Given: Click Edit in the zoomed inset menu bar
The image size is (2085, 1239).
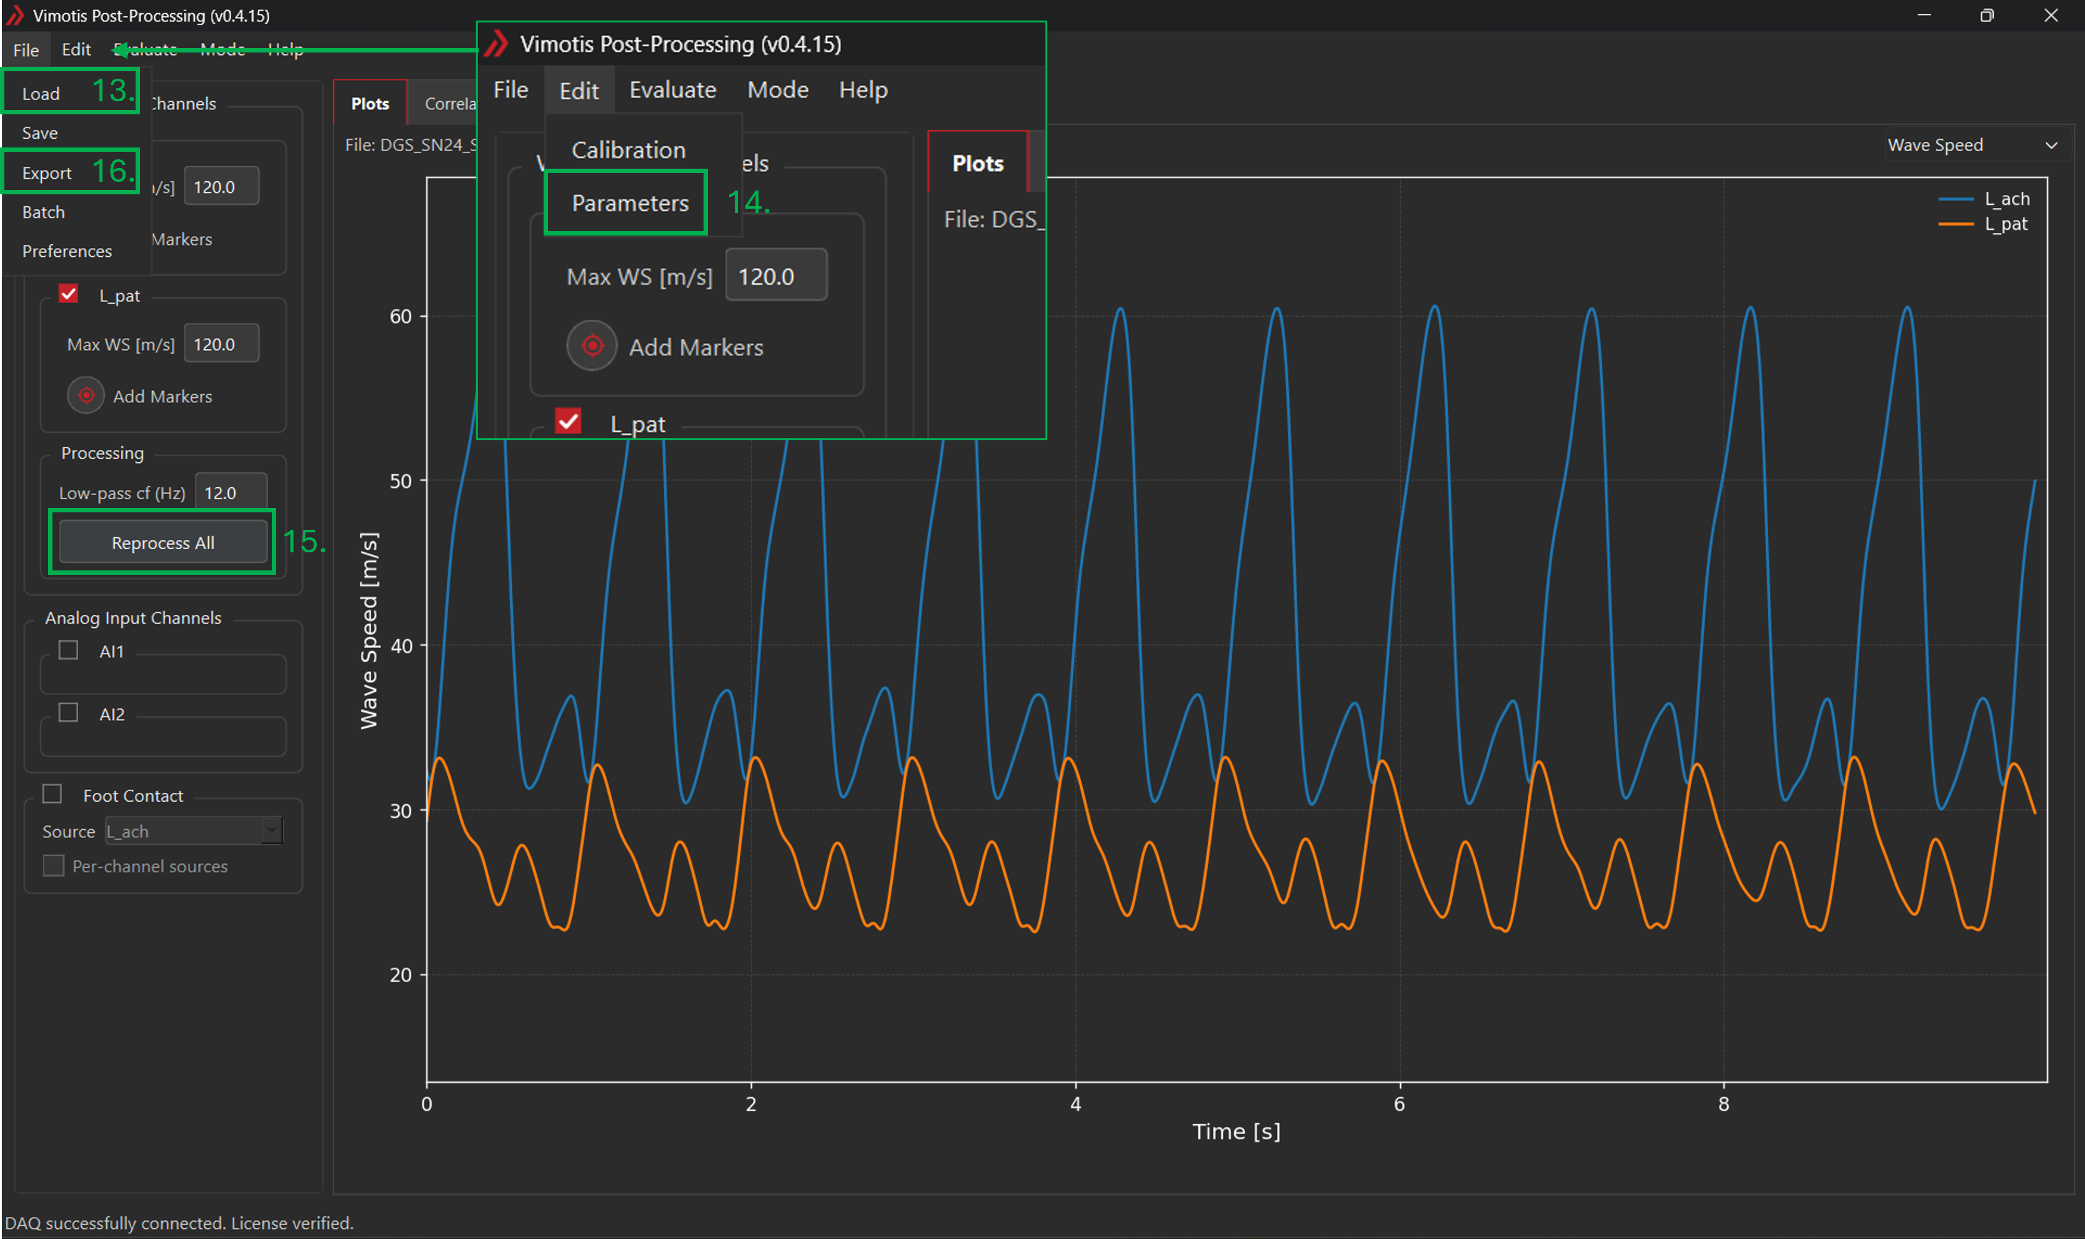Looking at the screenshot, I should (579, 90).
